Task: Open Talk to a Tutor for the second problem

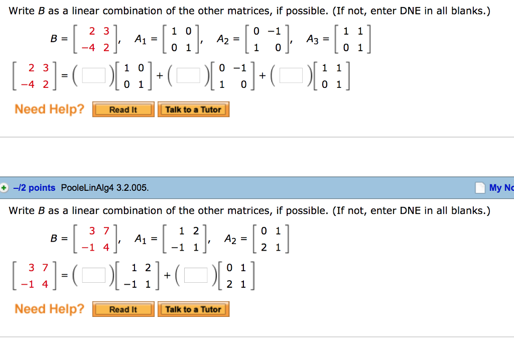Action: 193,309
